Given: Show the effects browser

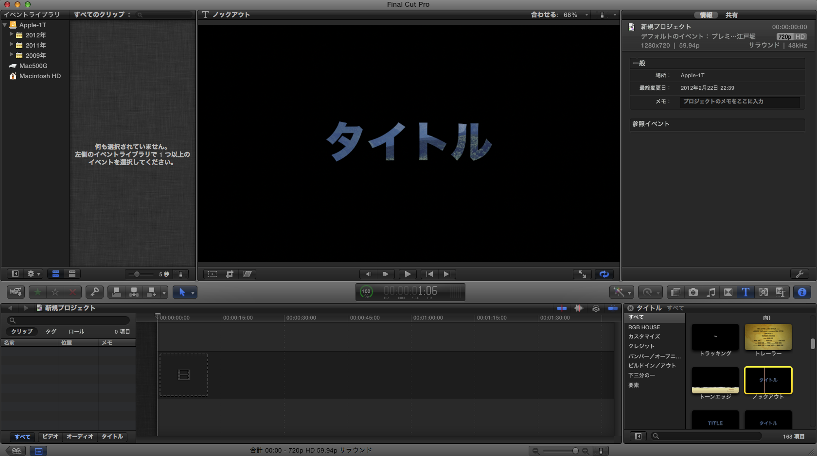Looking at the screenshot, I should (x=675, y=292).
